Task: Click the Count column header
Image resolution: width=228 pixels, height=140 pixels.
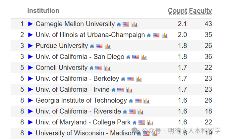Action: click(177, 11)
